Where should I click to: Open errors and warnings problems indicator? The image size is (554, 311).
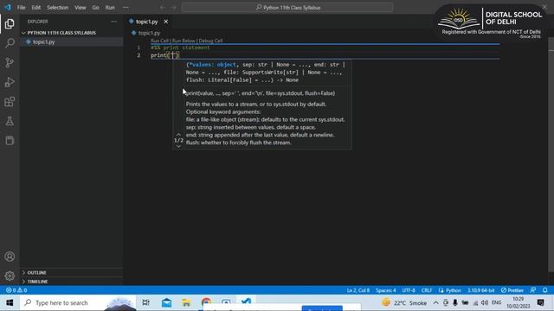tap(16, 290)
